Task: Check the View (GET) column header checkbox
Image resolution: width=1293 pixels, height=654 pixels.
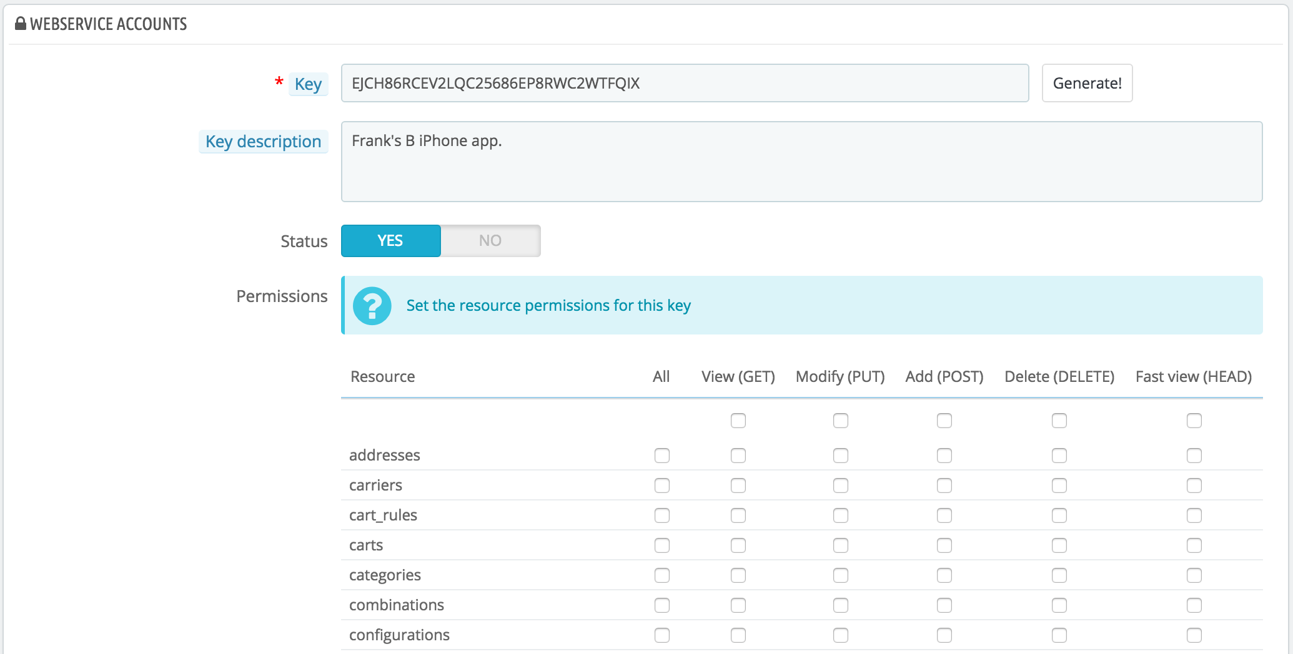Action: (x=738, y=421)
